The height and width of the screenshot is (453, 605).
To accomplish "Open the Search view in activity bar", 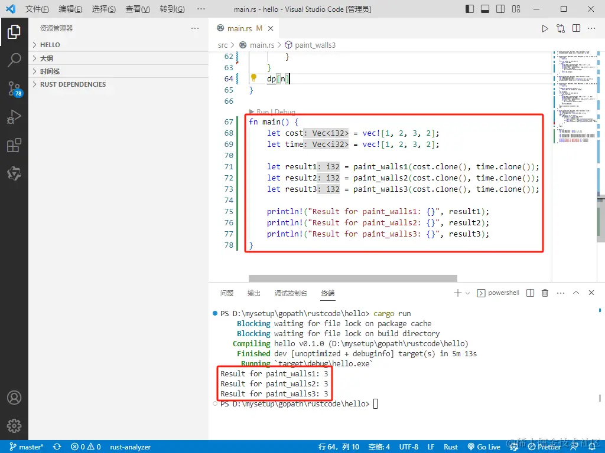I will pos(14,60).
